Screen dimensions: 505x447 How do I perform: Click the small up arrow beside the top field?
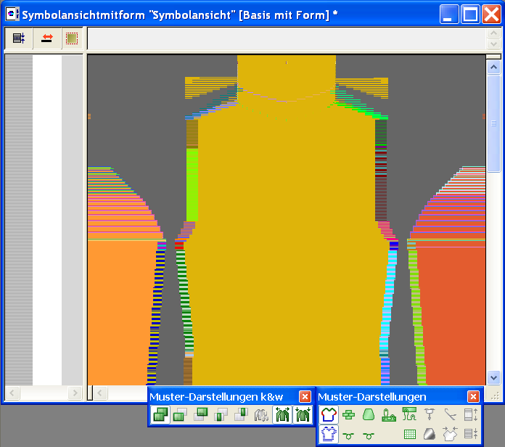tap(493, 33)
